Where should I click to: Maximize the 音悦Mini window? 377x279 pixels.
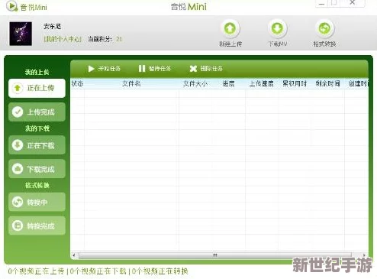pos(334,3)
